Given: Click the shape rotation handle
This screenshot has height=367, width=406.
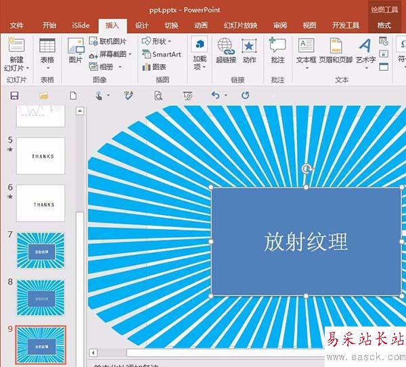Looking at the screenshot, I should click(x=307, y=169).
